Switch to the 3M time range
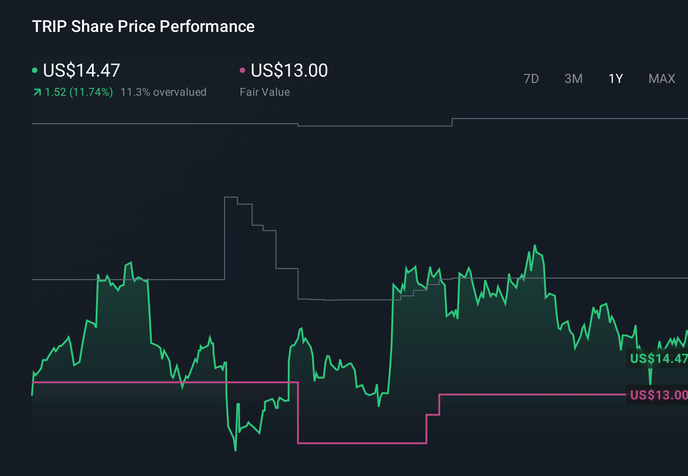Screen dimensions: 688x476 click(573, 78)
